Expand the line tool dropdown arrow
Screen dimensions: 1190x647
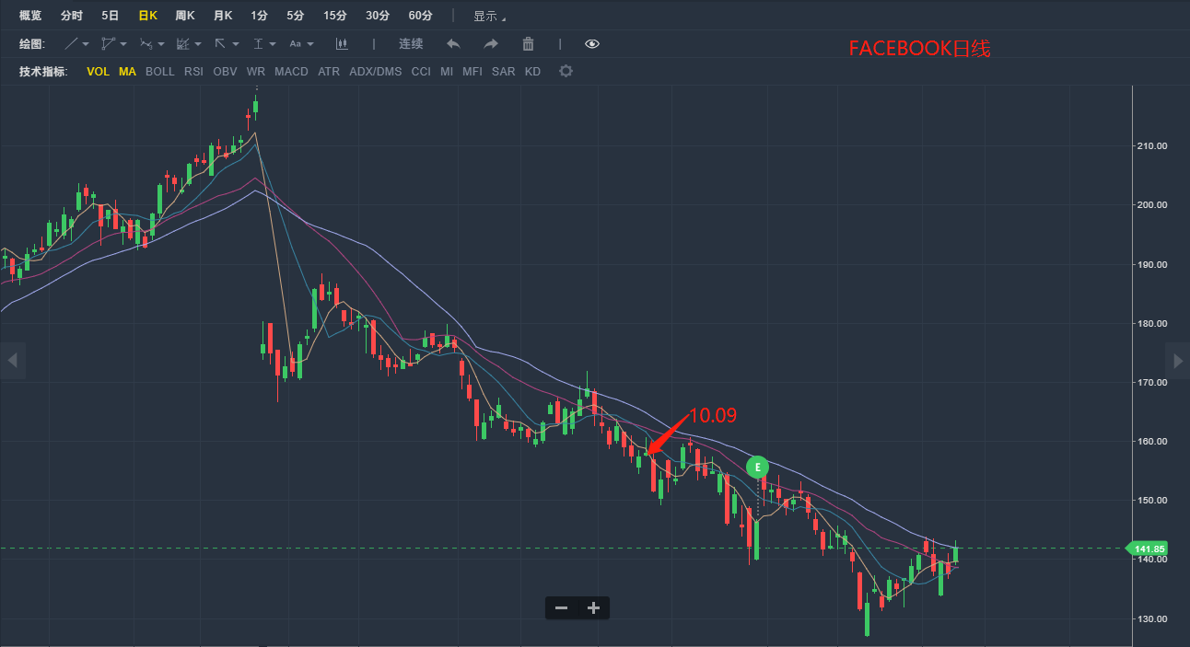[x=86, y=44]
